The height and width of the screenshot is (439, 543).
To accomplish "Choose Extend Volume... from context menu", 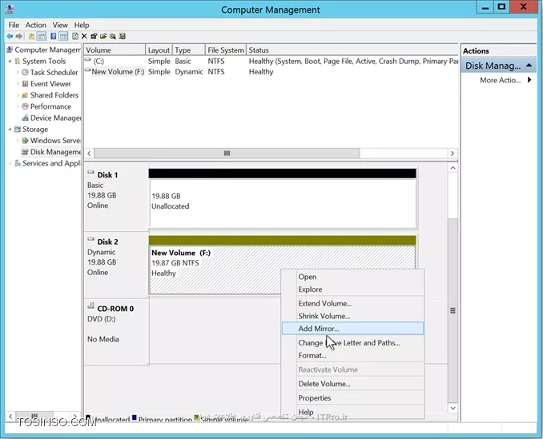I will tap(352, 304).
